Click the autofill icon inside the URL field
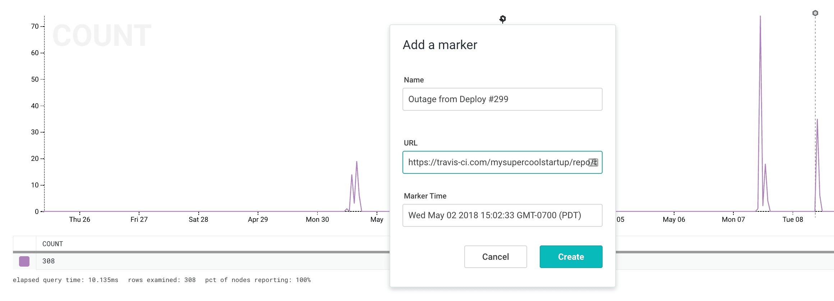Image resolution: width=834 pixels, height=301 pixels. tap(593, 162)
